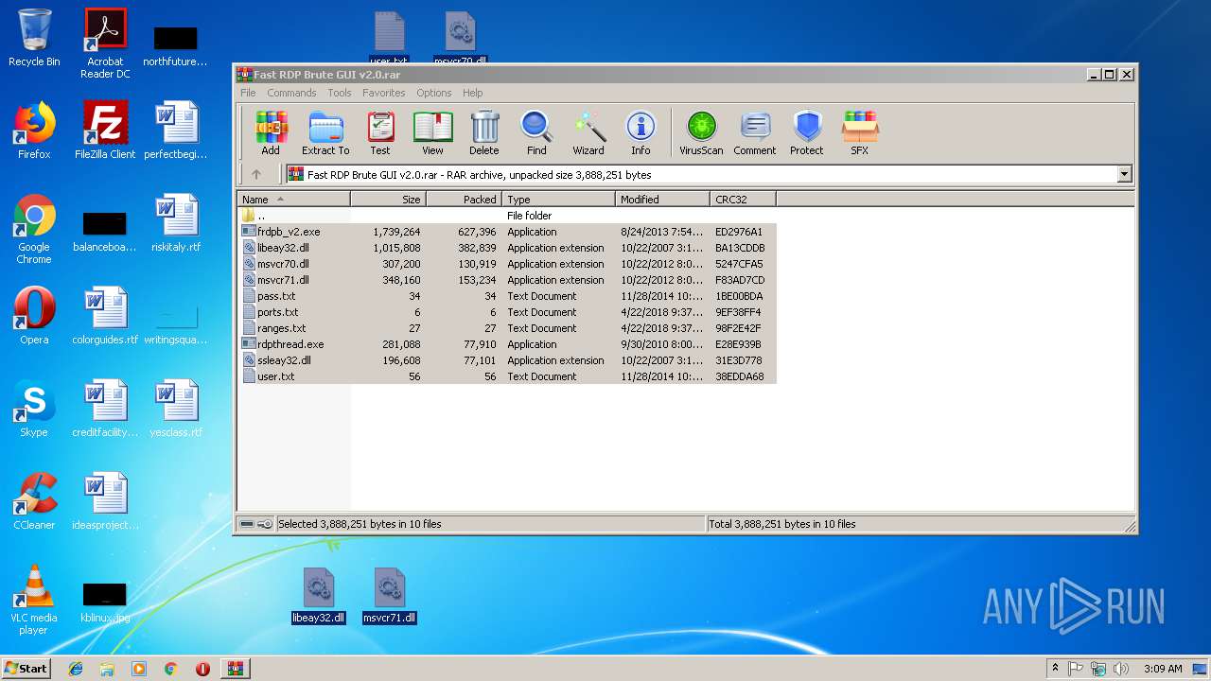Image resolution: width=1211 pixels, height=681 pixels.
Task: Select libeay32.dll in the archive list
Action: pyautogui.click(x=507, y=248)
